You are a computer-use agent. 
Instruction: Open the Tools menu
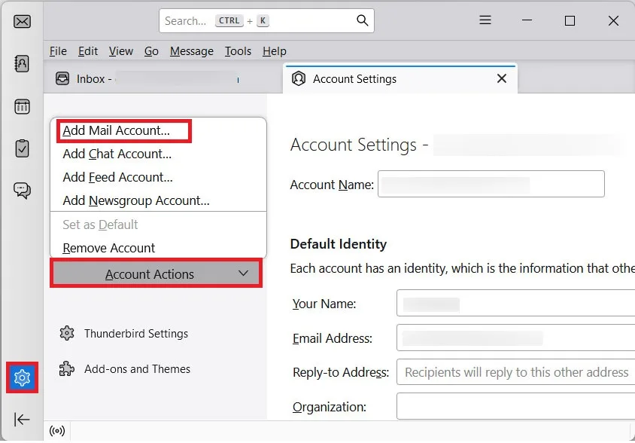(x=238, y=51)
